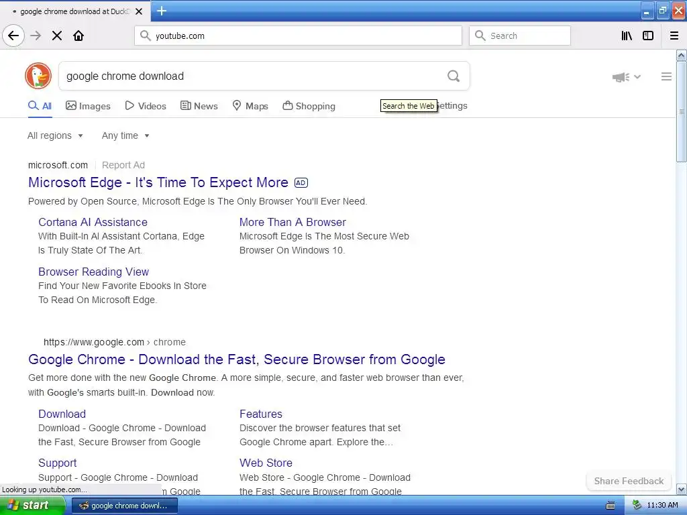
Task: Click the https://www.google.com › chrome URL text
Action: tap(114, 342)
